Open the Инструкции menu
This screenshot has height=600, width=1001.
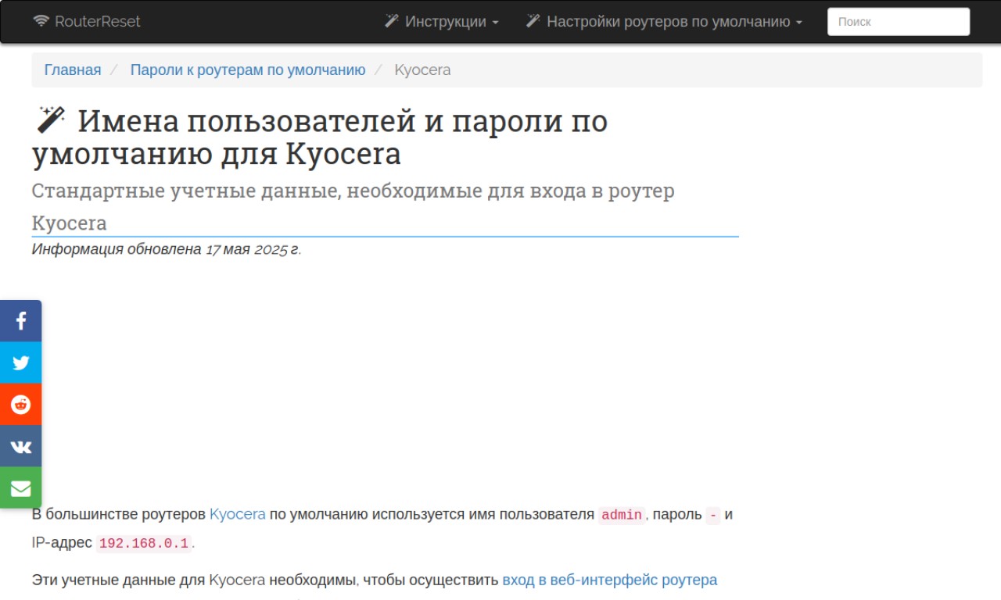point(442,21)
